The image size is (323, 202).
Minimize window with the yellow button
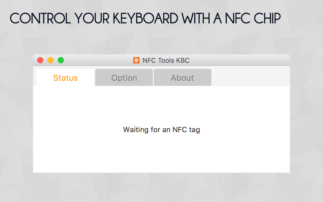(x=50, y=60)
